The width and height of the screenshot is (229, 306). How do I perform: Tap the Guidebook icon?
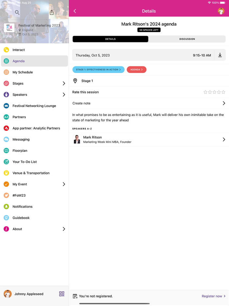6,218
